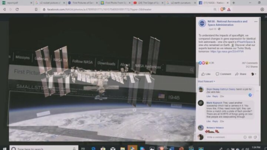View like reaction on Bryn Deasy comment
Screen dimensions: 267x150
pyautogui.click(x=250, y=95)
